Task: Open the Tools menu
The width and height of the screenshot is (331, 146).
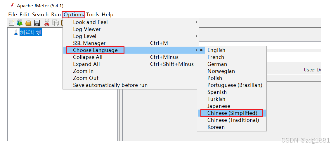Action: (93, 15)
